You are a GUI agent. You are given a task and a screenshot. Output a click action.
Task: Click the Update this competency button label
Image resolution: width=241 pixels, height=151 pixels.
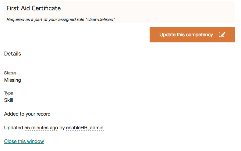pyautogui.click(x=186, y=35)
